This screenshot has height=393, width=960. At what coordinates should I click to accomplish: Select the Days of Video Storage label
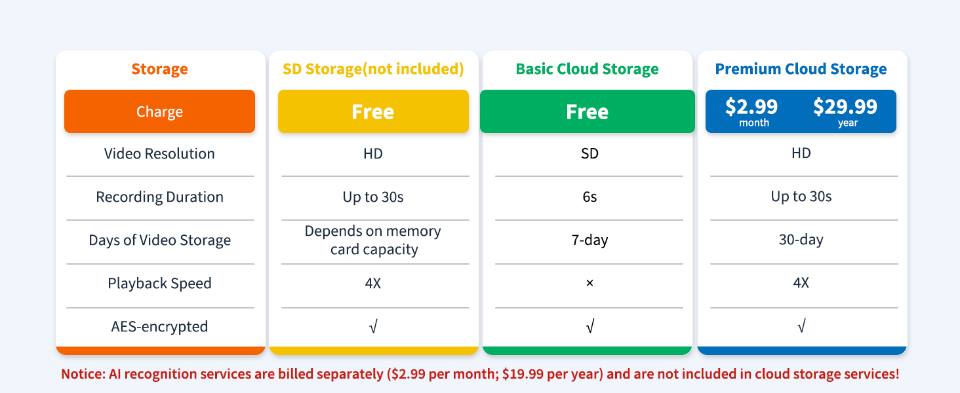pyautogui.click(x=159, y=240)
